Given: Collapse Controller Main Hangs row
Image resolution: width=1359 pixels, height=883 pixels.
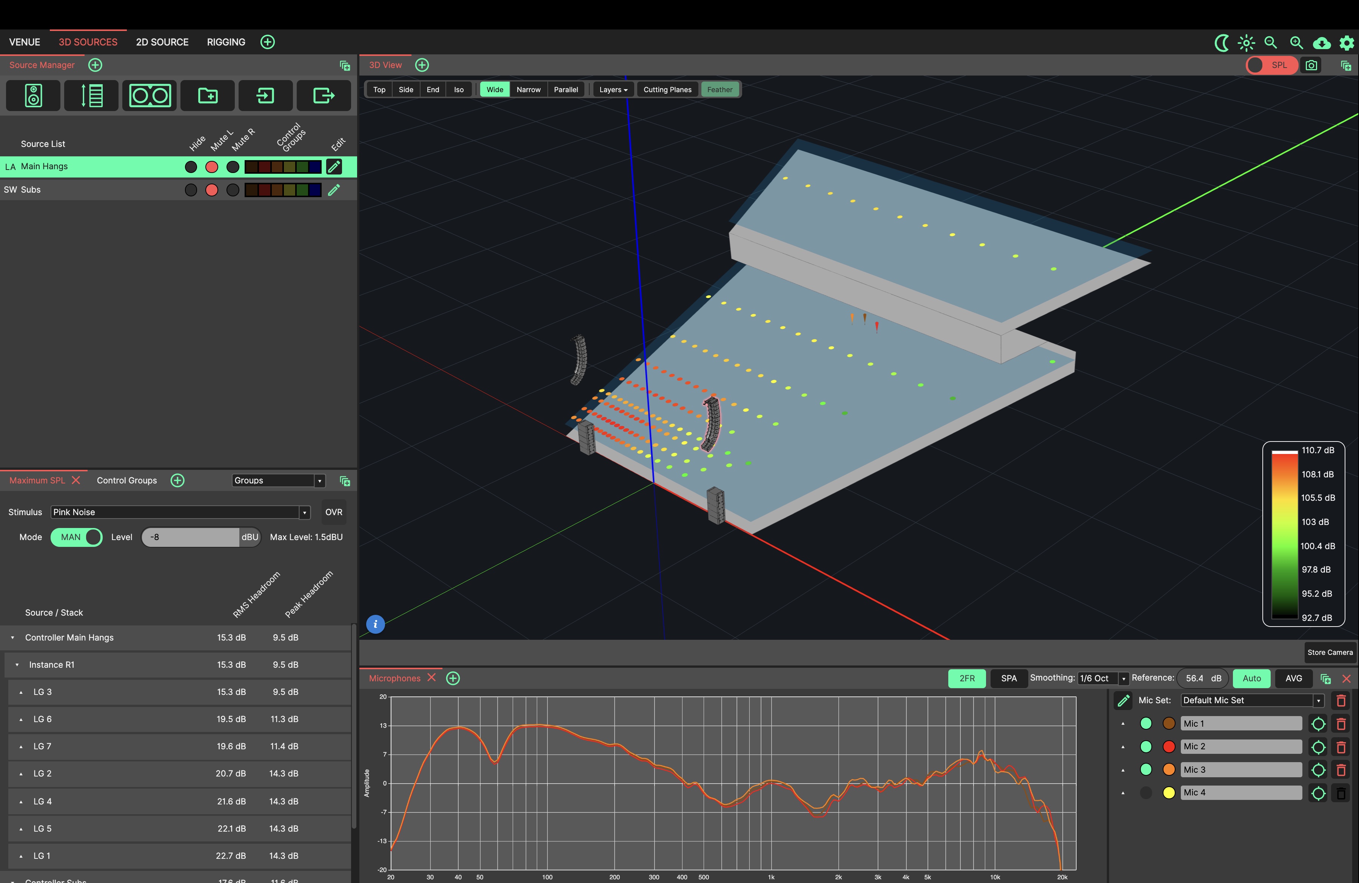Looking at the screenshot, I should click(12, 638).
